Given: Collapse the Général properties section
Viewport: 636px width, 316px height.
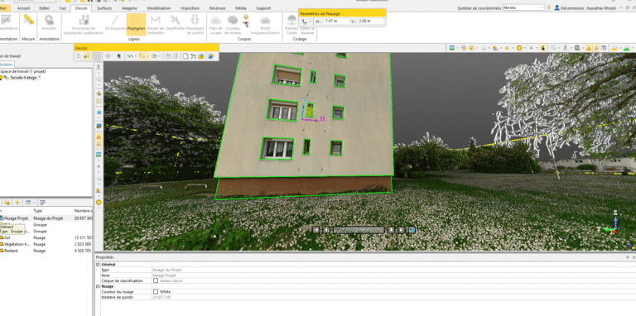Looking at the screenshot, I should tap(98, 265).
